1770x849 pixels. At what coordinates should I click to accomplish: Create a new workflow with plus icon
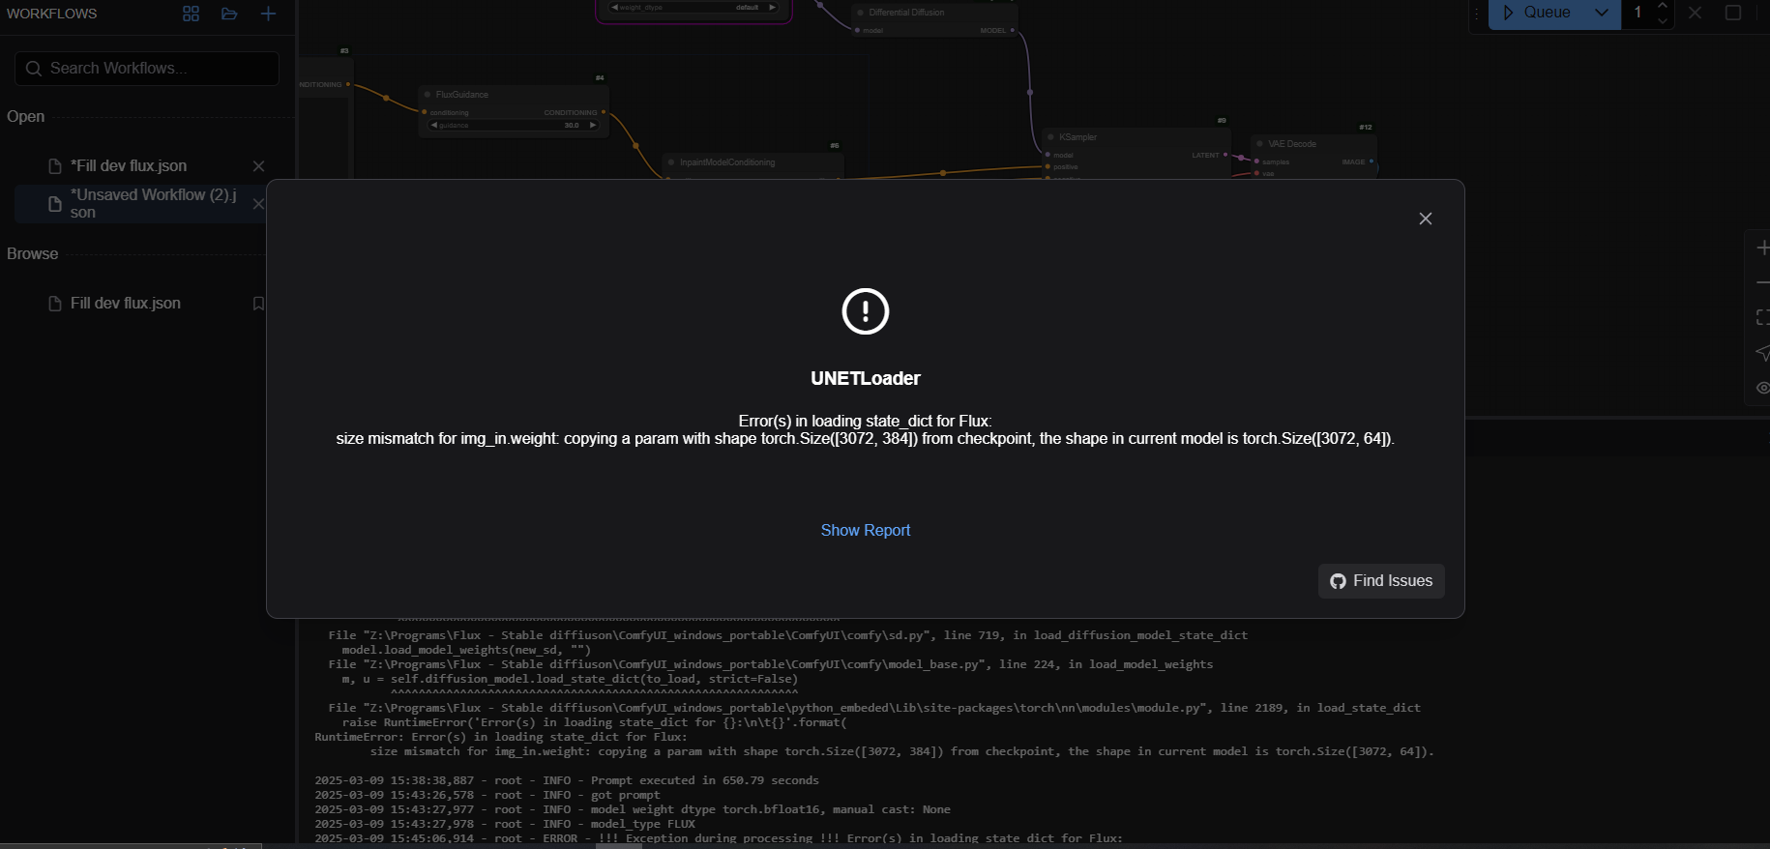pyautogui.click(x=268, y=14)
